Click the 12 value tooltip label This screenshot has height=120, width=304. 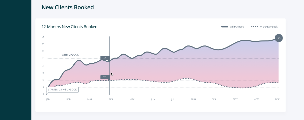pyautogui.click(x=104, y=77)
